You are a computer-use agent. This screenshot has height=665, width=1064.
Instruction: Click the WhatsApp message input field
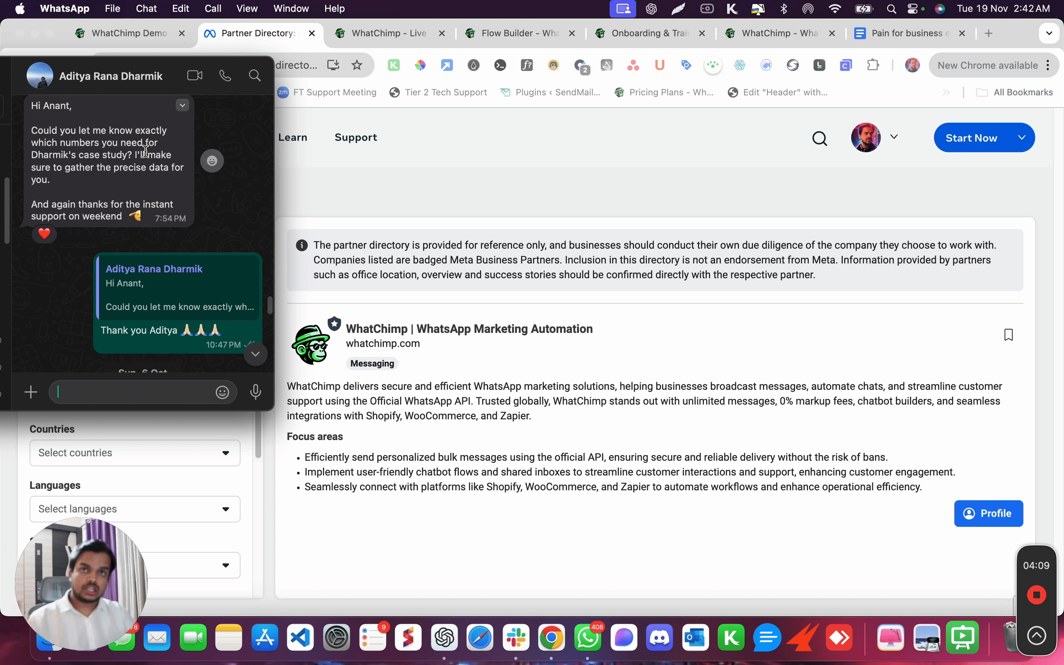pyautogui.click(x=132, y=392)
